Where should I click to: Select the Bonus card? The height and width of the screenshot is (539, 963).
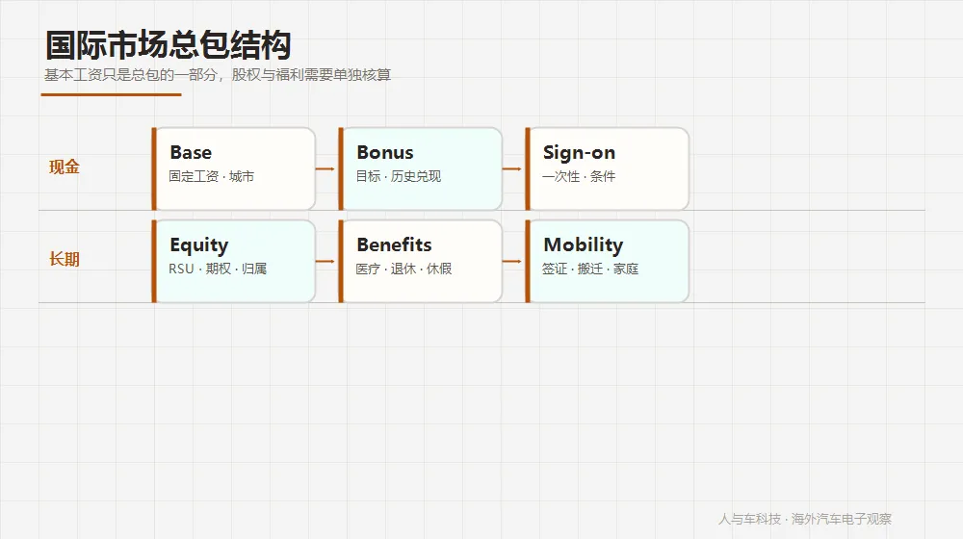point(420,168)
